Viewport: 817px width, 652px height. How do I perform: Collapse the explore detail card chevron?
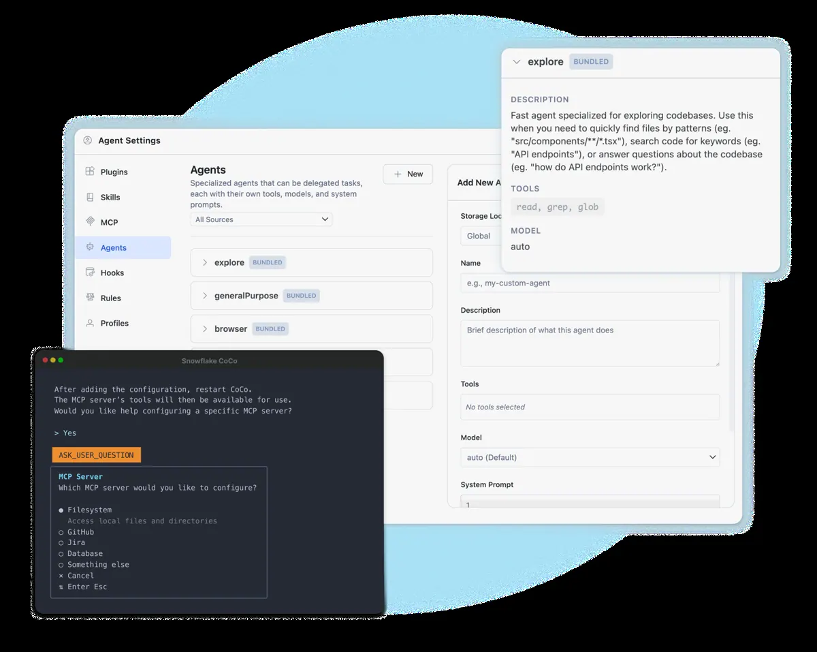click(x=517, y=62)
